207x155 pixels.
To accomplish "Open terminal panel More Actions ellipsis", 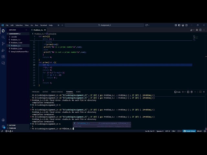I will click(195, 92).
